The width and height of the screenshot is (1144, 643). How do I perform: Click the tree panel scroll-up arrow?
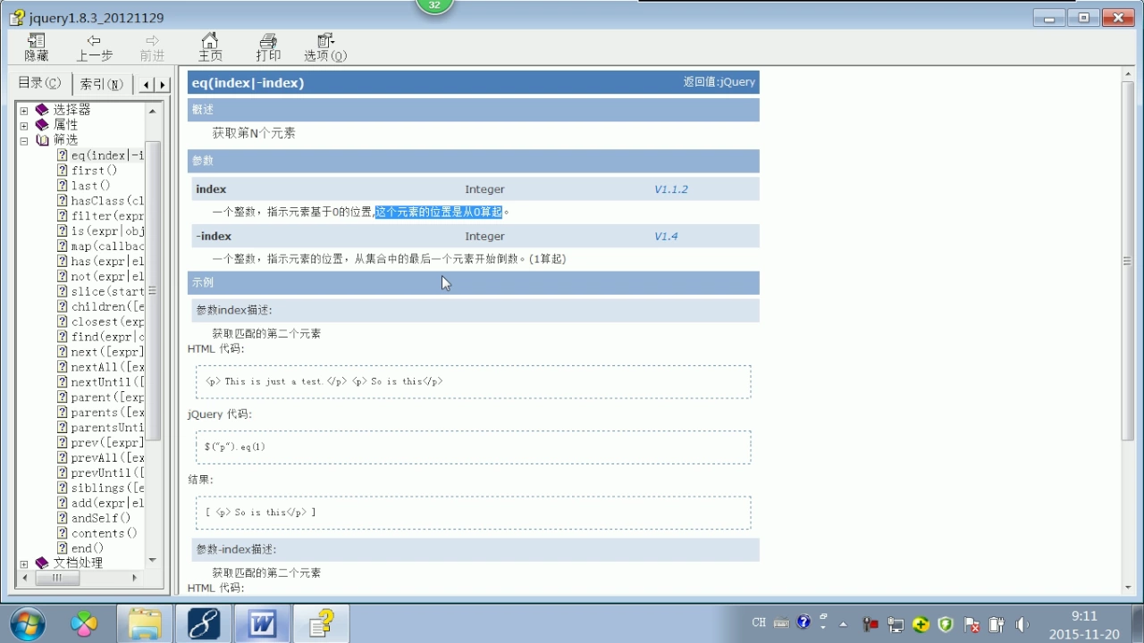pyautogui.click(x=153, y=111)
